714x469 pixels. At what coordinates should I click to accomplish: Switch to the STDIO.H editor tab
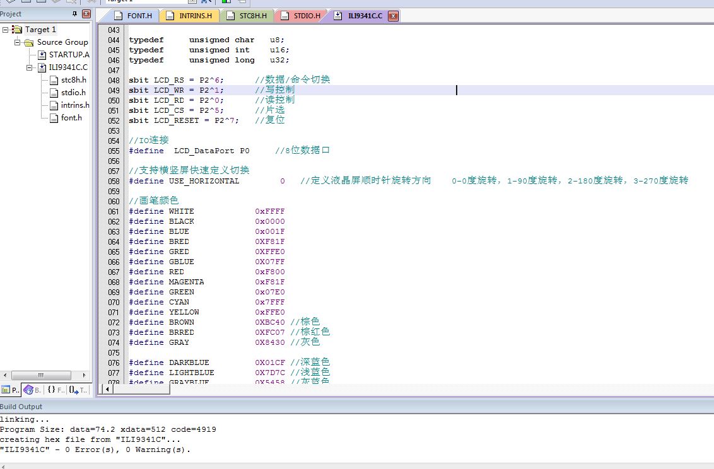pyautogui.click(x=301, y=16)
